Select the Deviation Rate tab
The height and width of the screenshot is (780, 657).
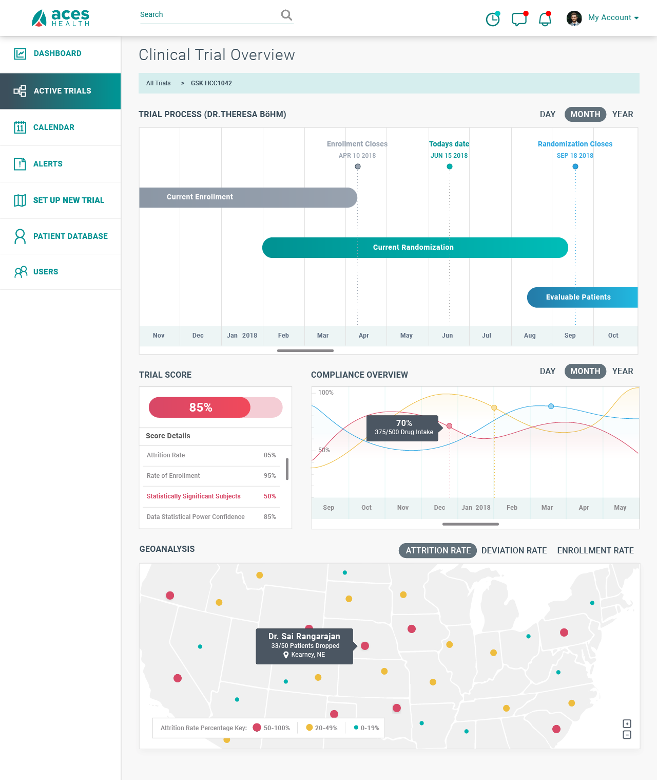point(514,550)
